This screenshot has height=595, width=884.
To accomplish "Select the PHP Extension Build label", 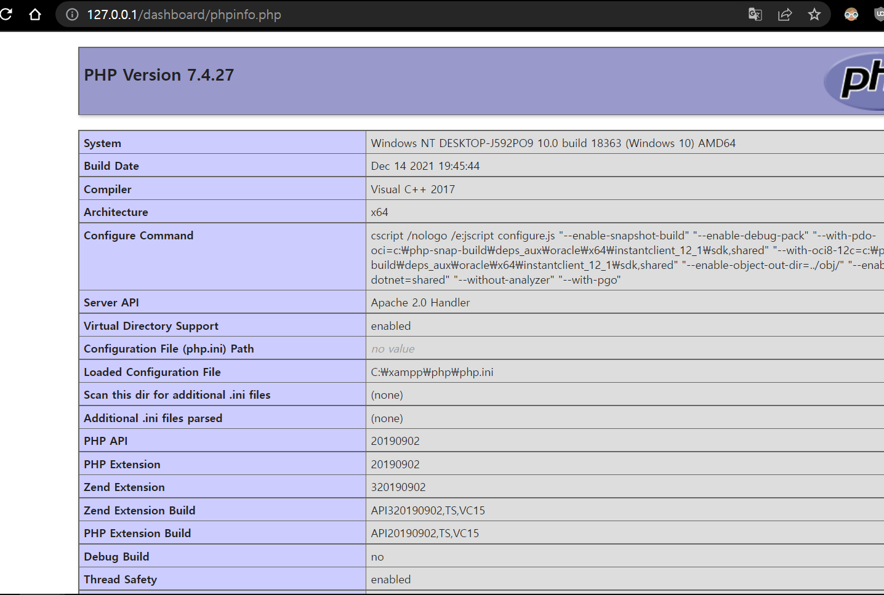I will [x=137, y=533].
